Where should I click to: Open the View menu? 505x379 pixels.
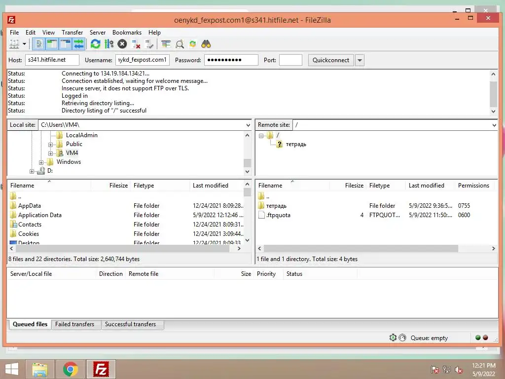click(48, 32)
